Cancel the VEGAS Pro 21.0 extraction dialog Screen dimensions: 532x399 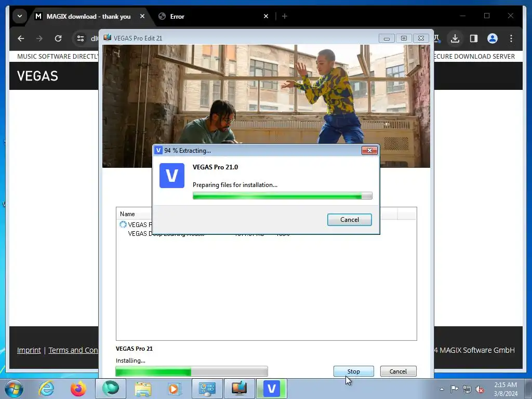(350, 220)
